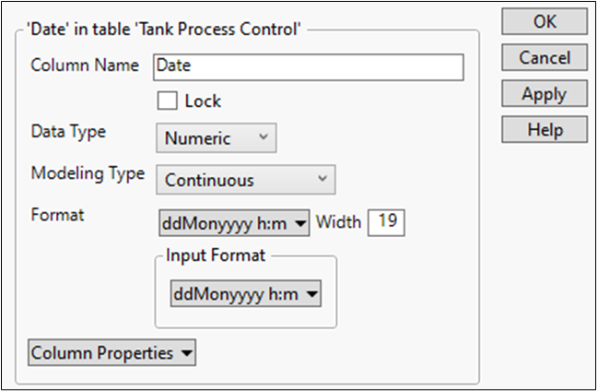Click the OK button
This screenshot has height=391, width=597.
[544, 21]
